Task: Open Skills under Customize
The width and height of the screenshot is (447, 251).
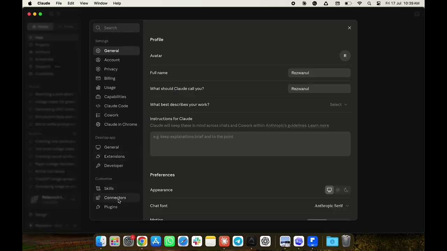Action: pos(116,189)
